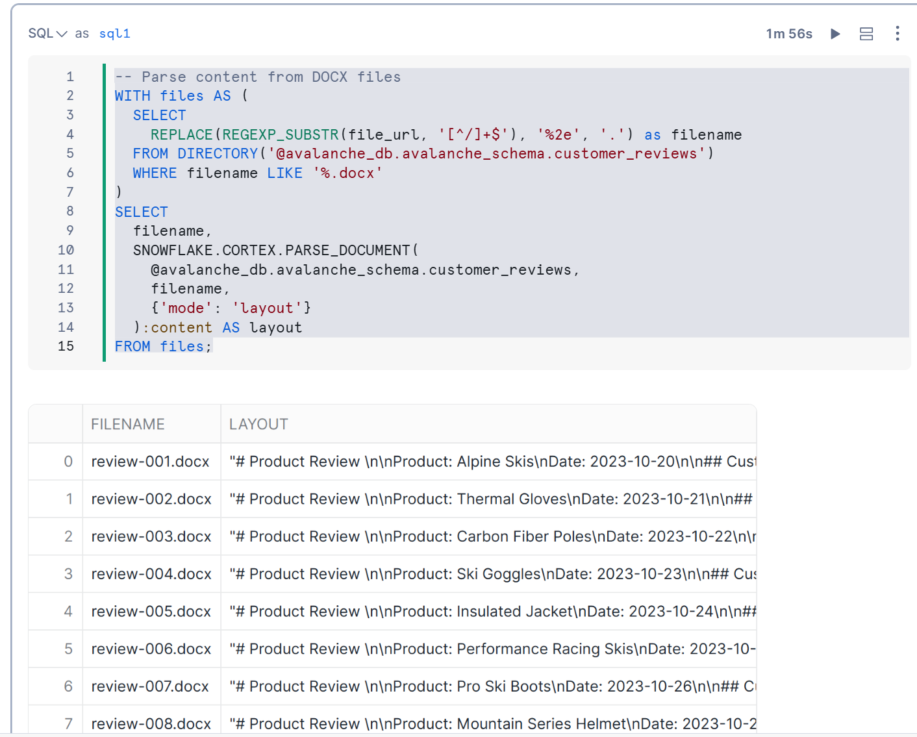Click row index 2 in results
The image size is (917, 737).
click(68, 536)
